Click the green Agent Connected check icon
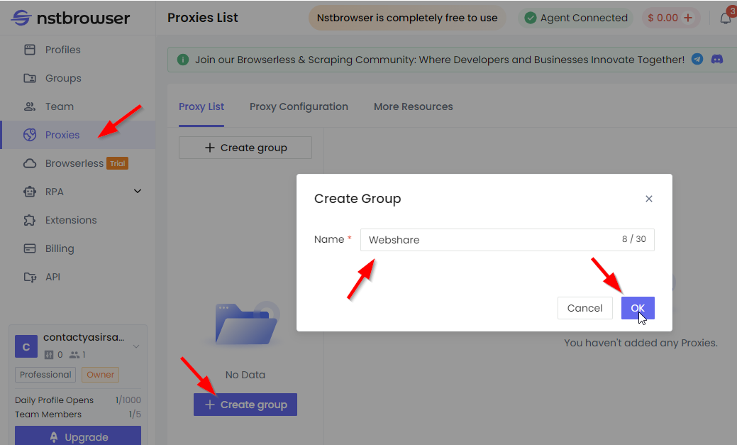 530,18
